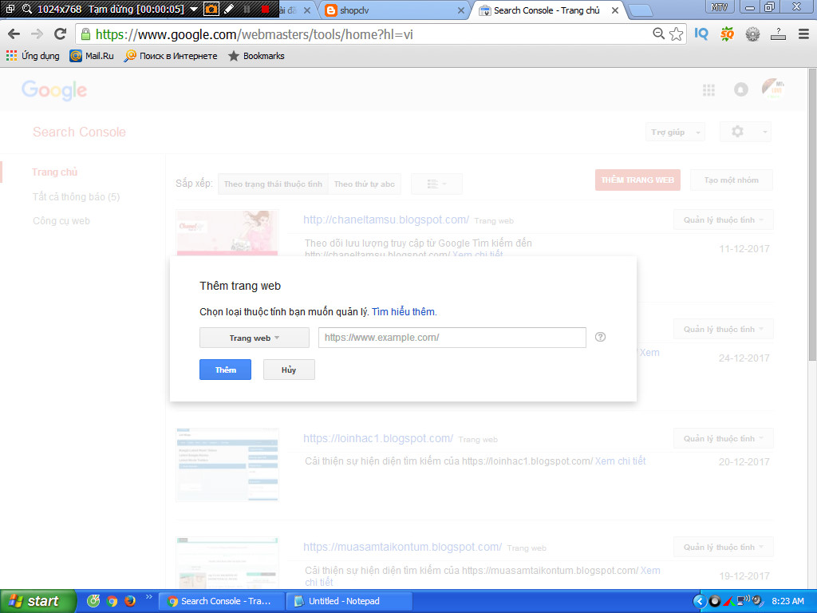Open the list view layout dropdown

coord(436,184)
